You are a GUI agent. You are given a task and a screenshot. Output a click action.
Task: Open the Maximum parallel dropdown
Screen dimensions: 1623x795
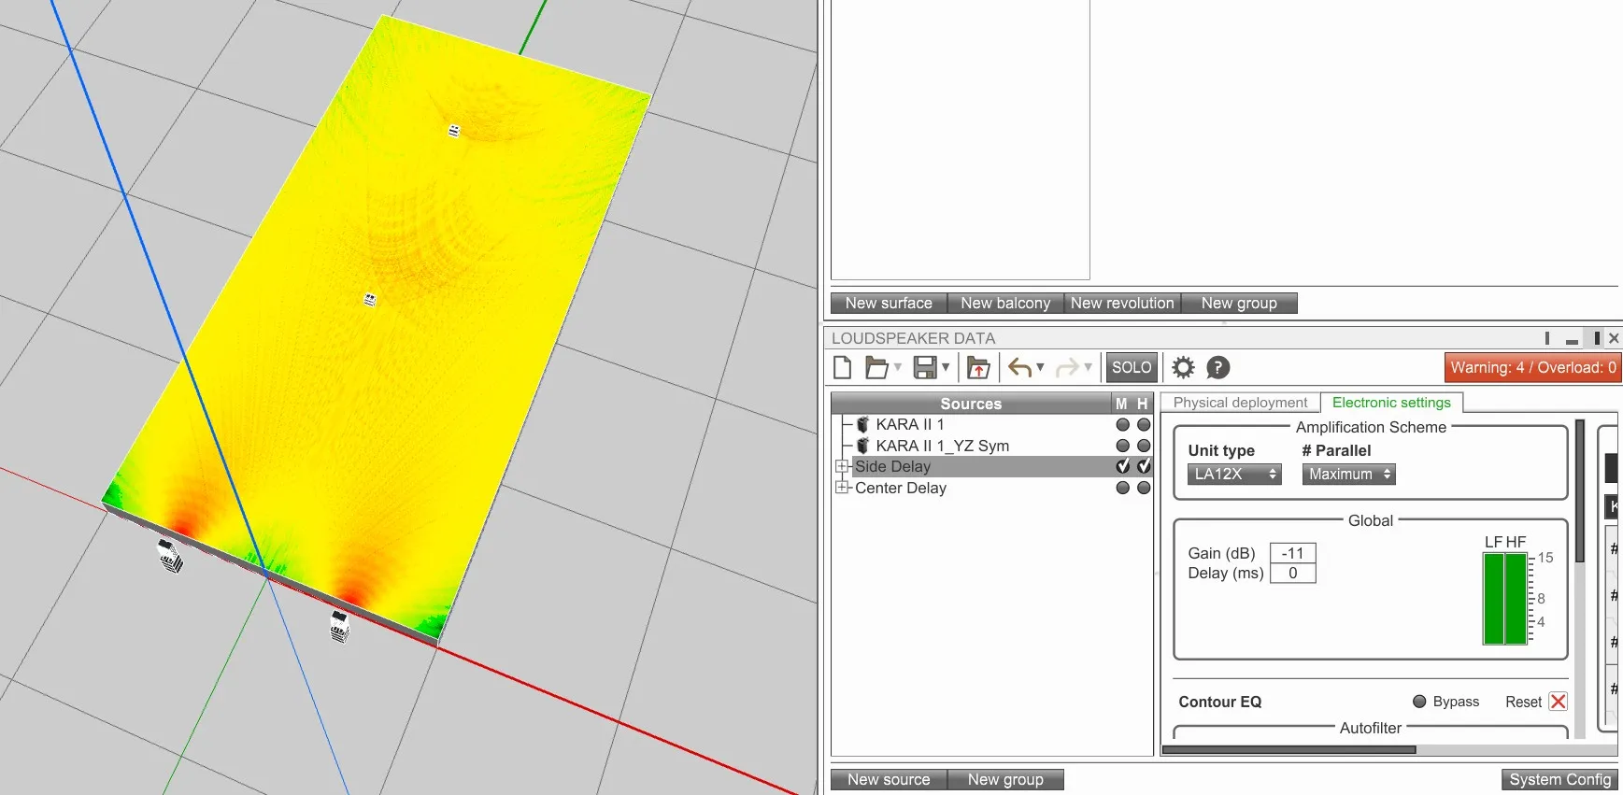pos(1349,475)
